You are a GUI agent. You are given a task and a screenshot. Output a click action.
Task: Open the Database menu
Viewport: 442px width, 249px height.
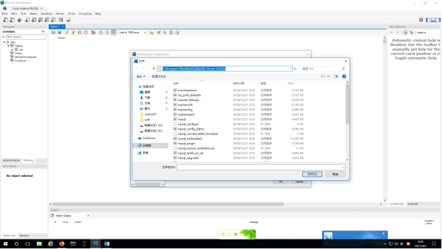[46, 13]
